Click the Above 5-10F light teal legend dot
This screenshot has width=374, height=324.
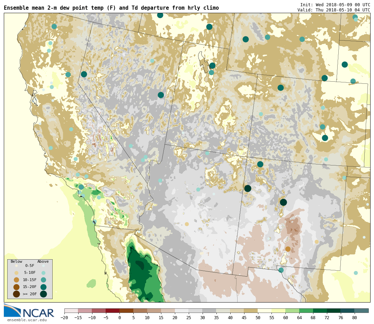[43, 273]
